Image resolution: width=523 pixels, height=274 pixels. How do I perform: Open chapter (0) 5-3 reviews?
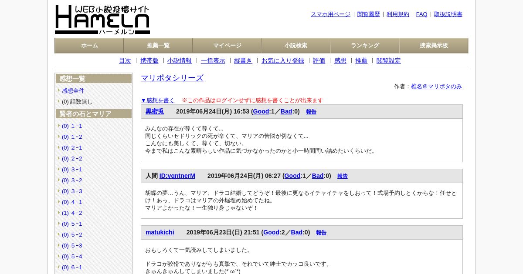(72, 246)
